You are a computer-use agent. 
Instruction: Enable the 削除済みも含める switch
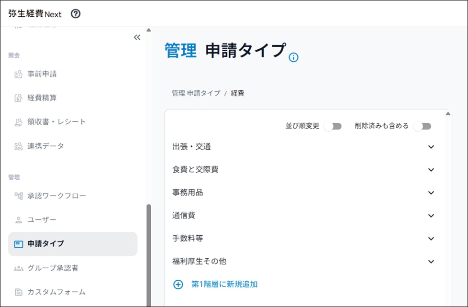[423, 126]
